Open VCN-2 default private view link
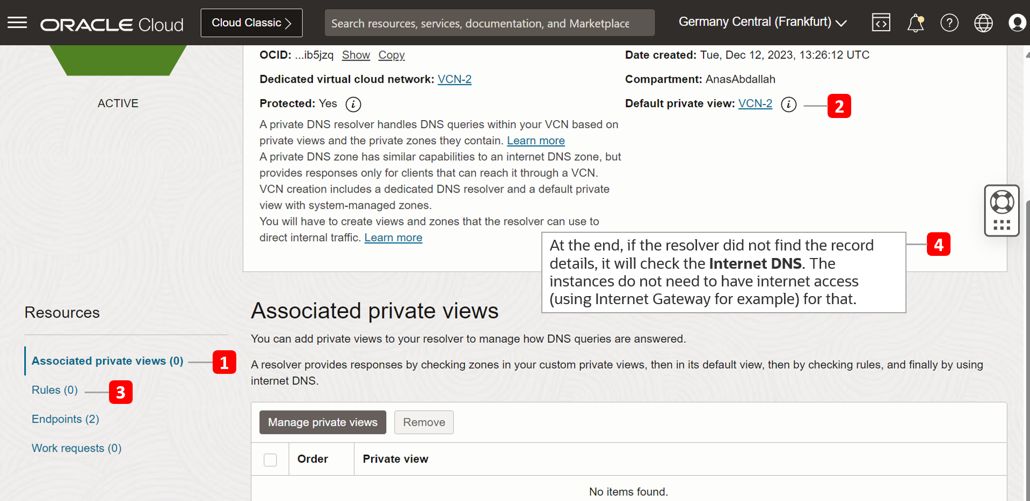1030x501 pixels. pyautogui.click(x=755, y=103)
